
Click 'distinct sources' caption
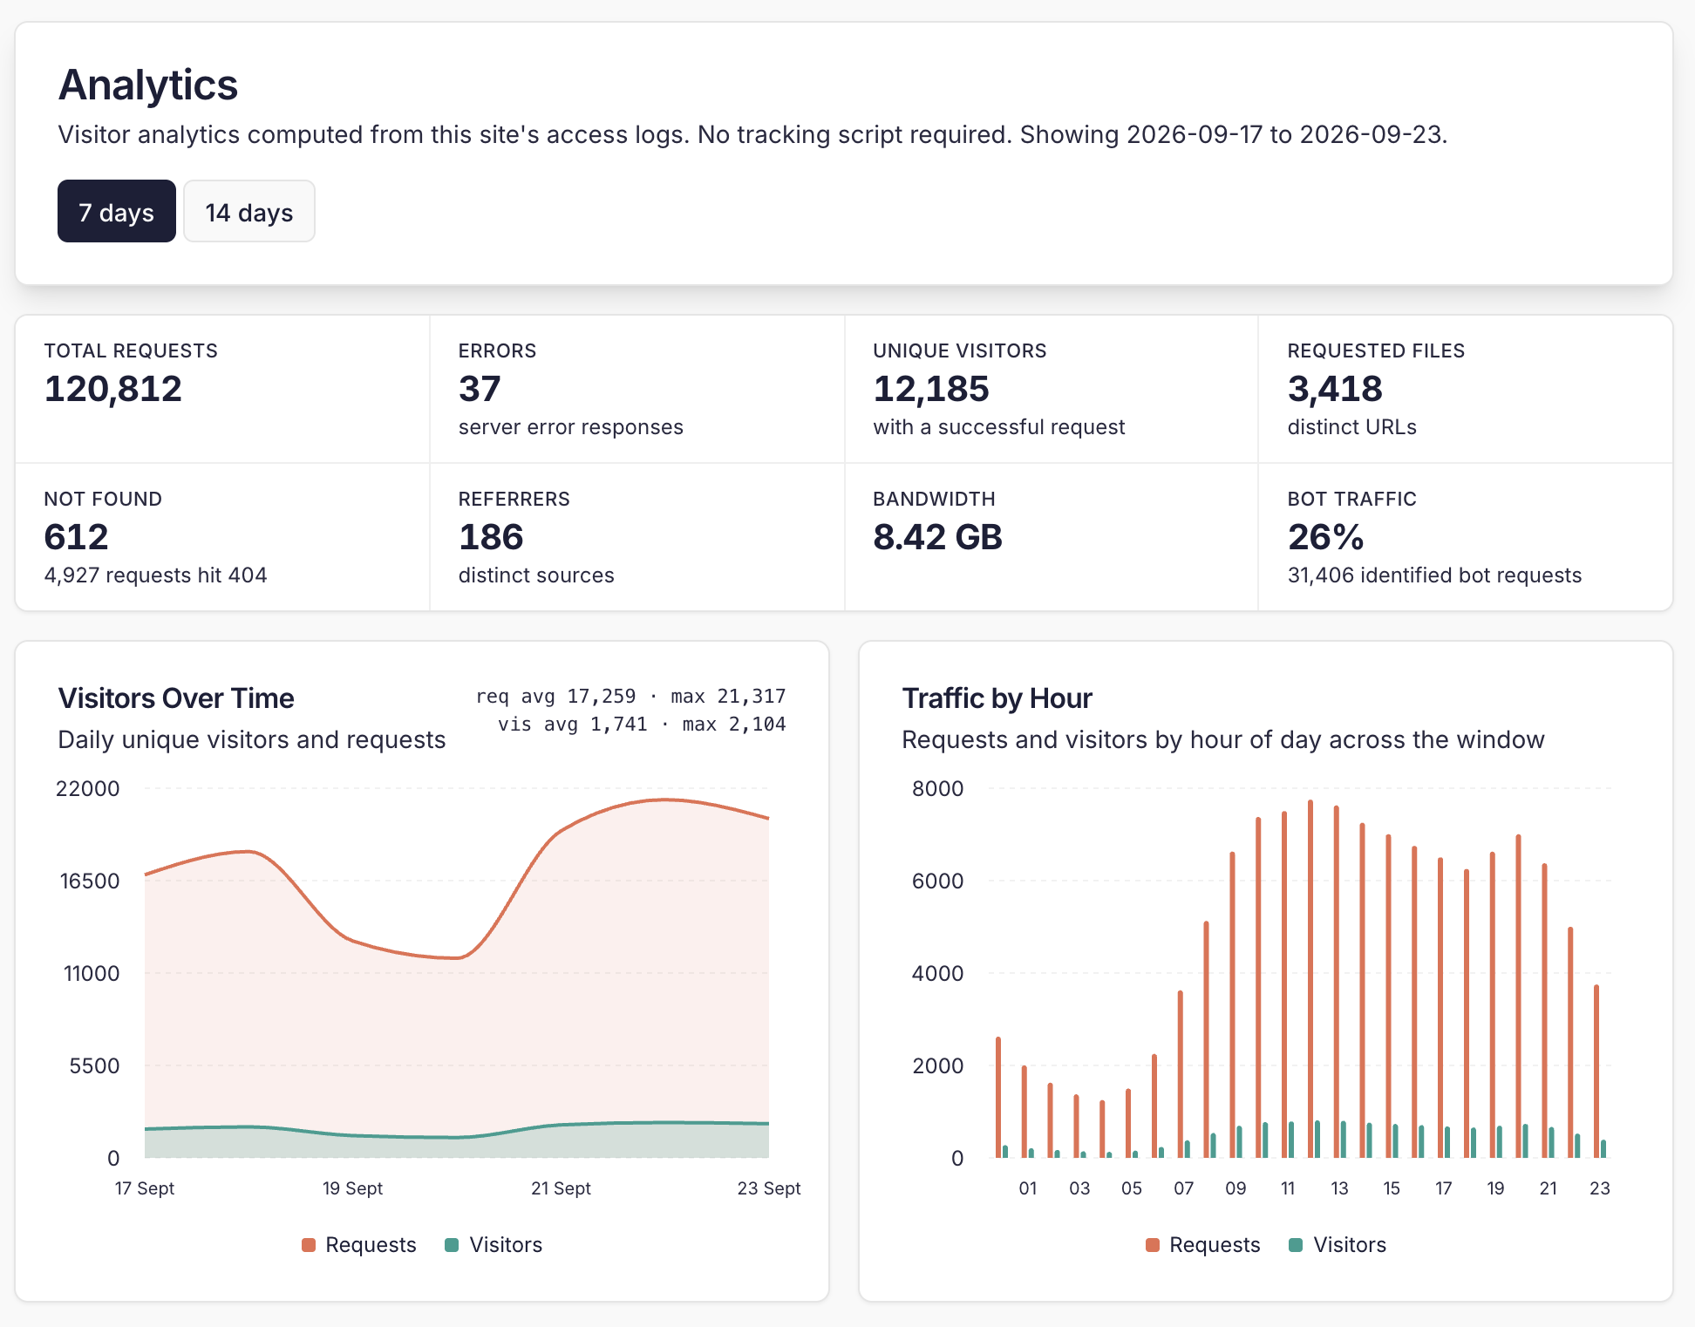tap(536, 575)
